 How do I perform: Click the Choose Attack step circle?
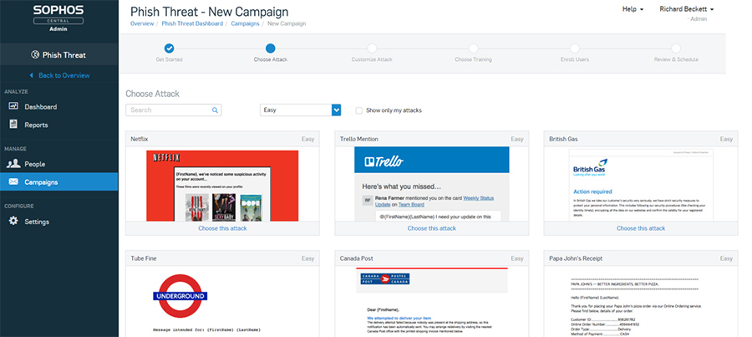point(271,48)
